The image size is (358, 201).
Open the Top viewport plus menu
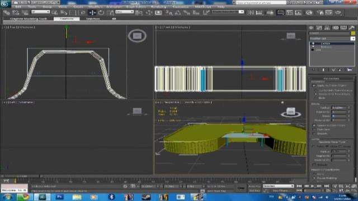[x=4, y=27]
